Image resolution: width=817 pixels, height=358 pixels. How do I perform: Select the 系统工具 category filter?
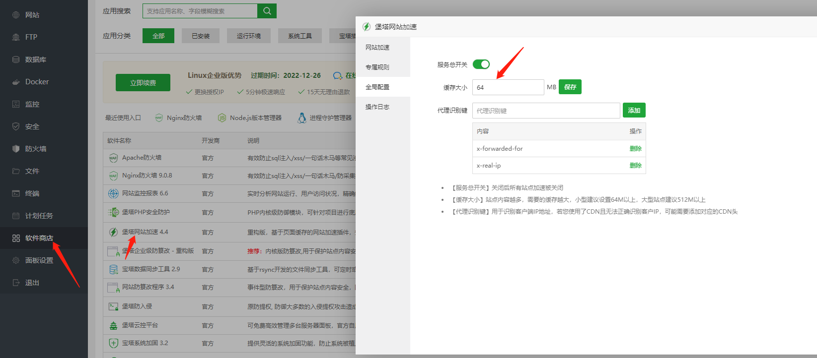click(x=300, y=36)
